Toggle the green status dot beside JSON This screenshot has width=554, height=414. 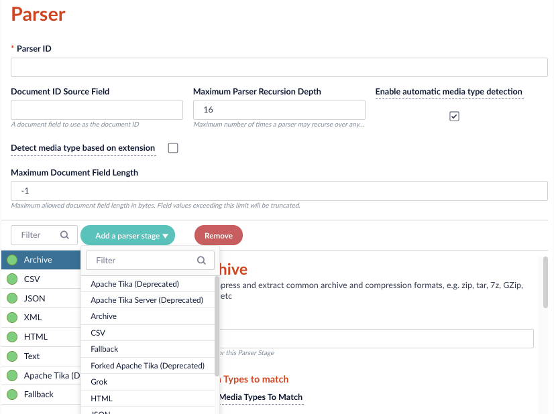click(x=12, y=298)
